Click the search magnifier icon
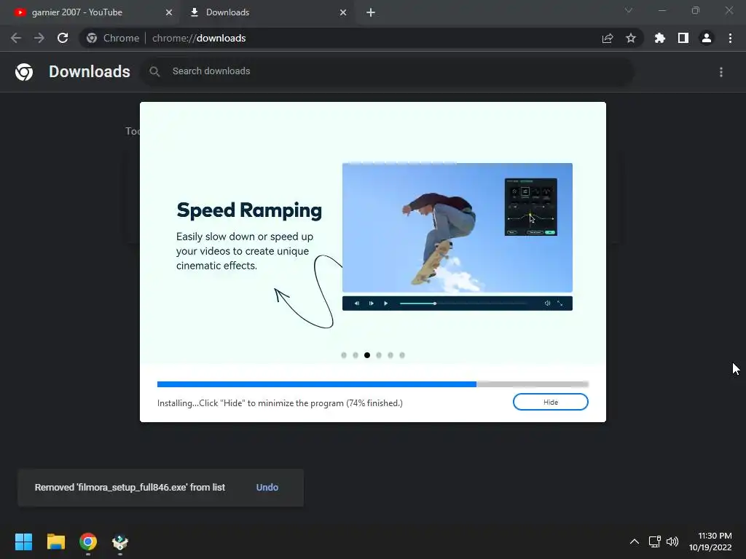Screen dimensions: 746x559 pyautogui.click(x=154, y=71)
